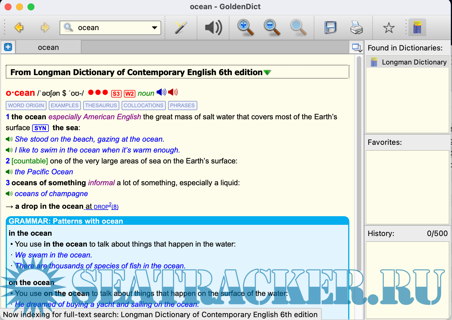Screen dimensions: 452x320
Task: Open the COLLOCATIONS section
Action: [143, 106]
